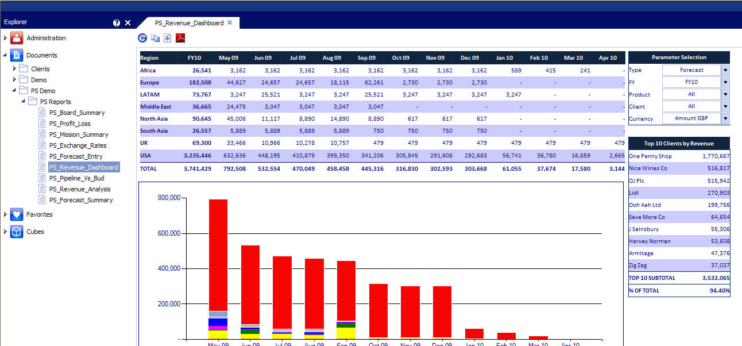Screen dimensions: 742x346
Task: Click One Penny Shop in top clients
Action: (650, 156)
